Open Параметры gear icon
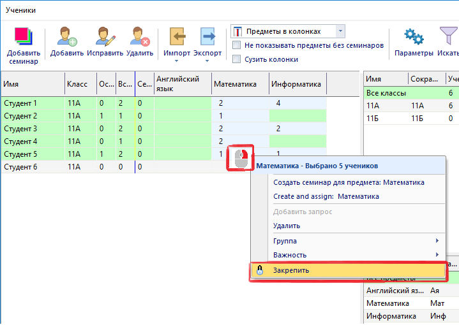 point(414,37)
